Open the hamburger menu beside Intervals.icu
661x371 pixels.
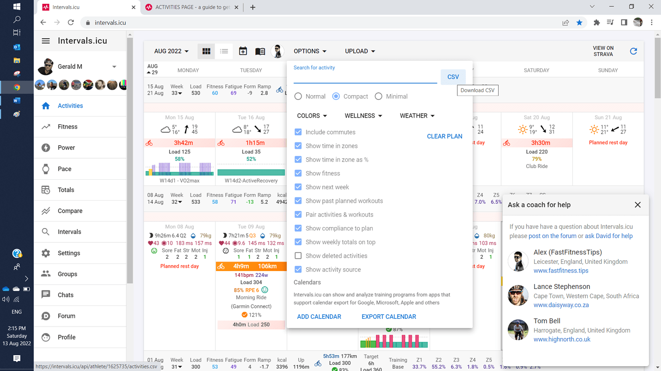click(46, 41)
